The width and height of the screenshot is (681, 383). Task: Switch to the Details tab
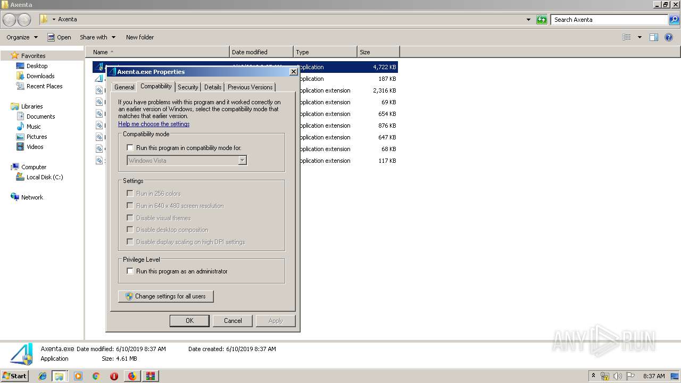pos(213,87)
